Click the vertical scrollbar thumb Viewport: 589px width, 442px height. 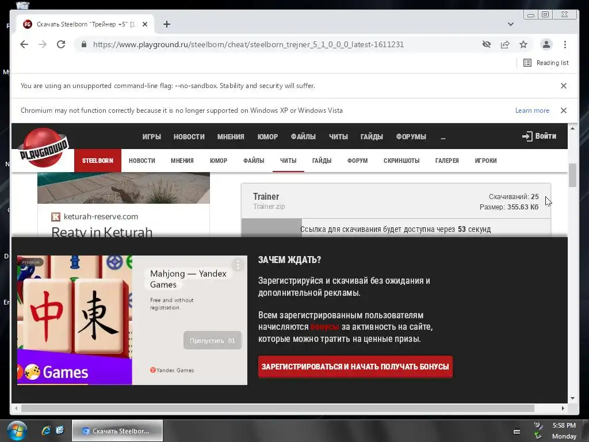click(x=572, y=175)
